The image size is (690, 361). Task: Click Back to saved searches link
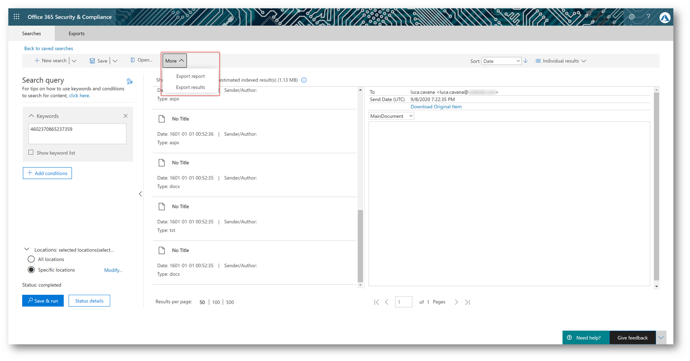49,48
